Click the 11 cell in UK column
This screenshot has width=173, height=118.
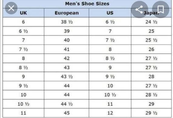click(x=23, y=113)
